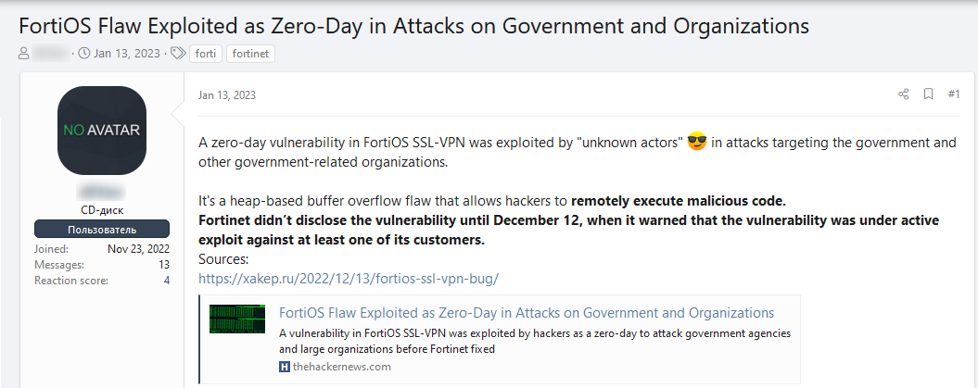This screenshot has height=388, width=978.
Task: Click the clock icon beside thread date
Action: coord(84,54)
